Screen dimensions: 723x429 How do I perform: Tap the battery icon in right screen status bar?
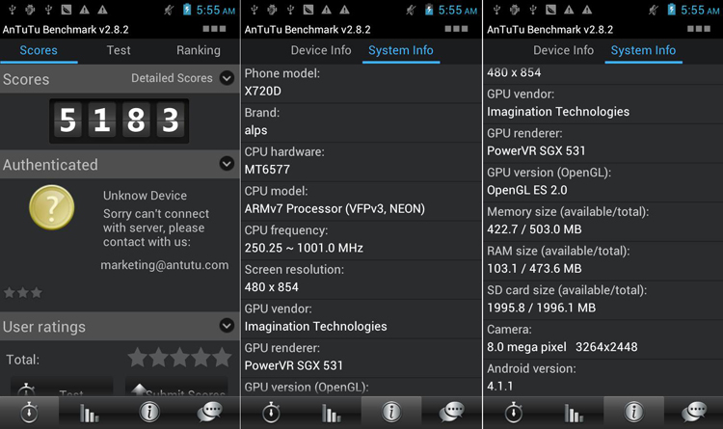[671, 10]
